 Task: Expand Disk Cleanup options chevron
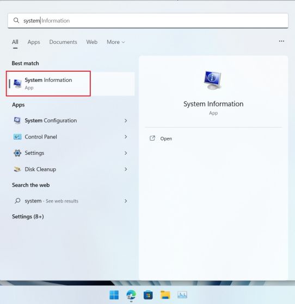tap(126, 169)
